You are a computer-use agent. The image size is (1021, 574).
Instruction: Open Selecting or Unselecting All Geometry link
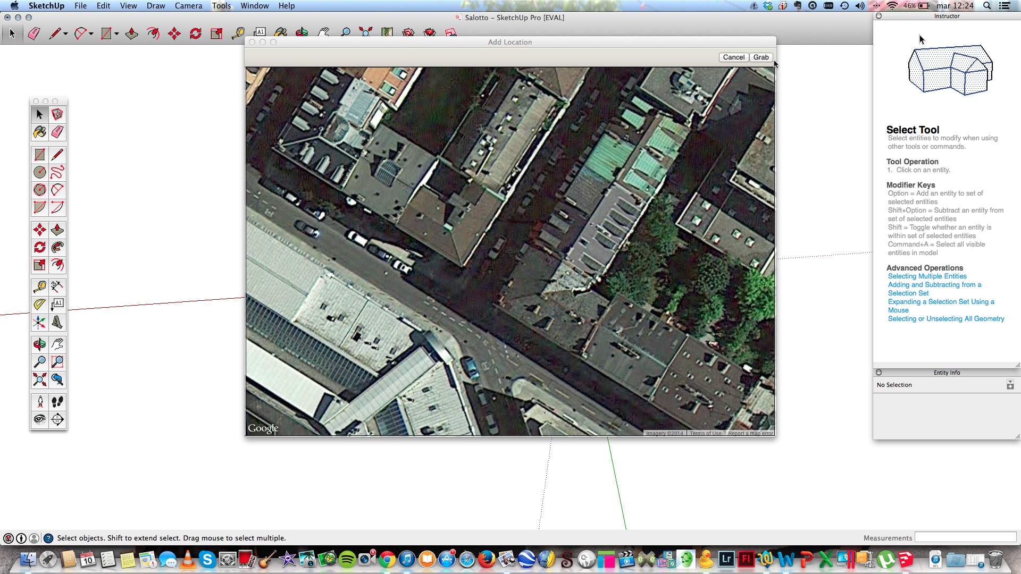coord(946,319)
